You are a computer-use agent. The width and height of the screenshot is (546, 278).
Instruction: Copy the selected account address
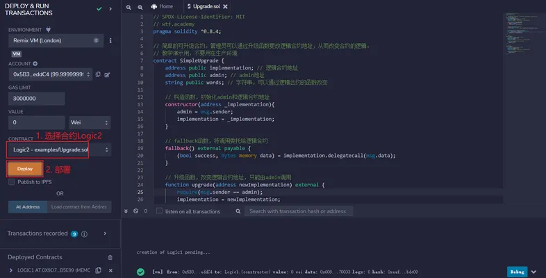pos(98,74)
